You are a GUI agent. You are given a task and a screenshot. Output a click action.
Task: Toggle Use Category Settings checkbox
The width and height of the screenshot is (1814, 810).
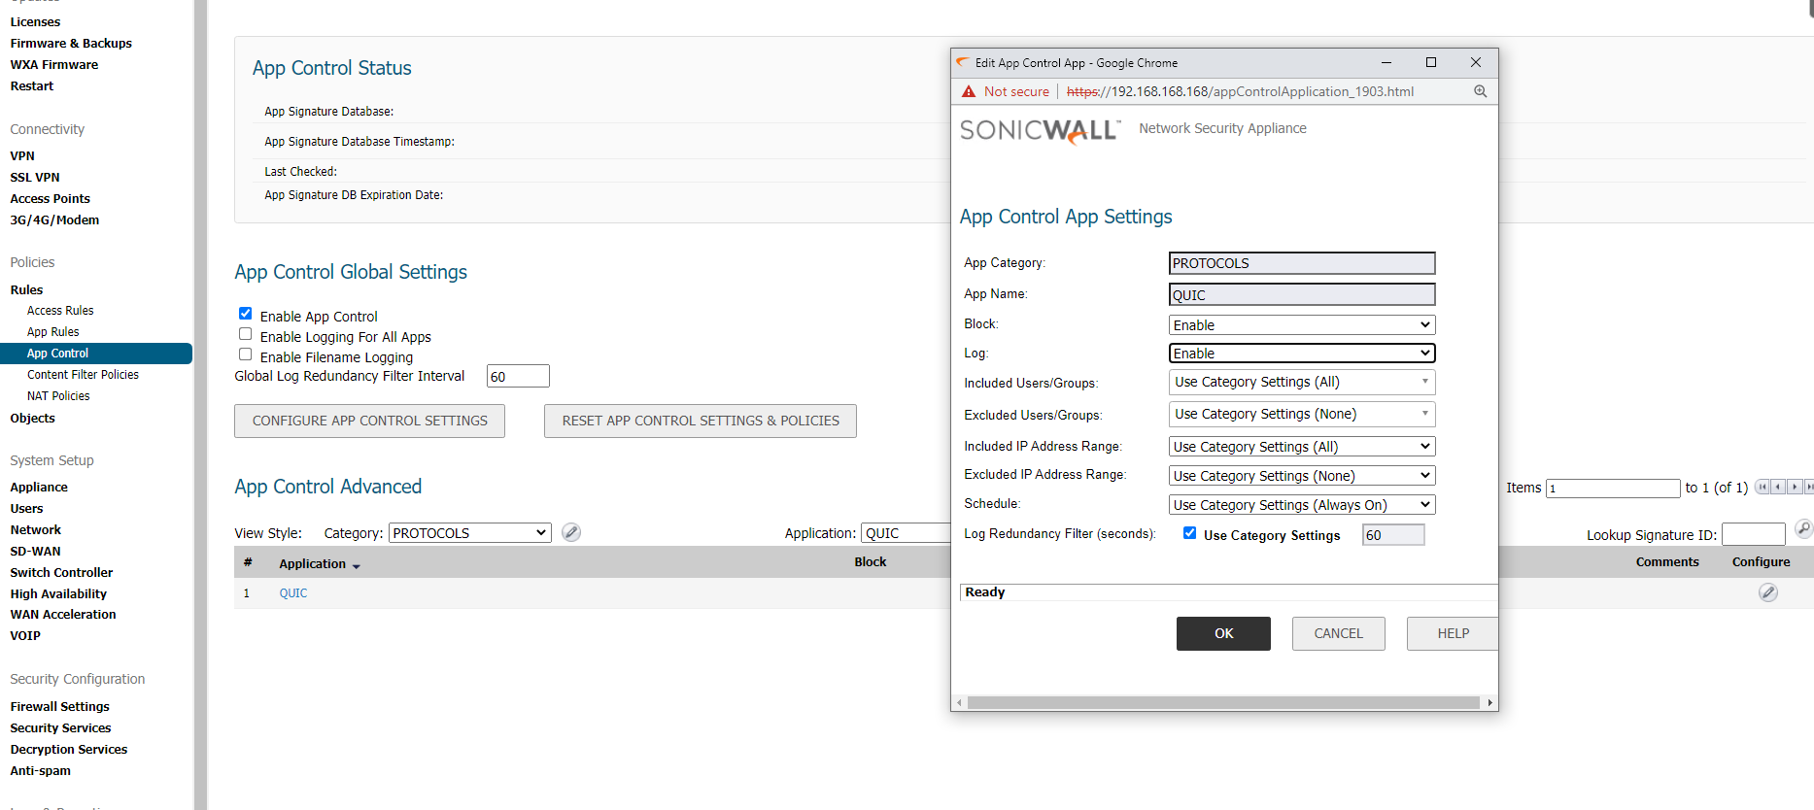(x=1189, y=533)
